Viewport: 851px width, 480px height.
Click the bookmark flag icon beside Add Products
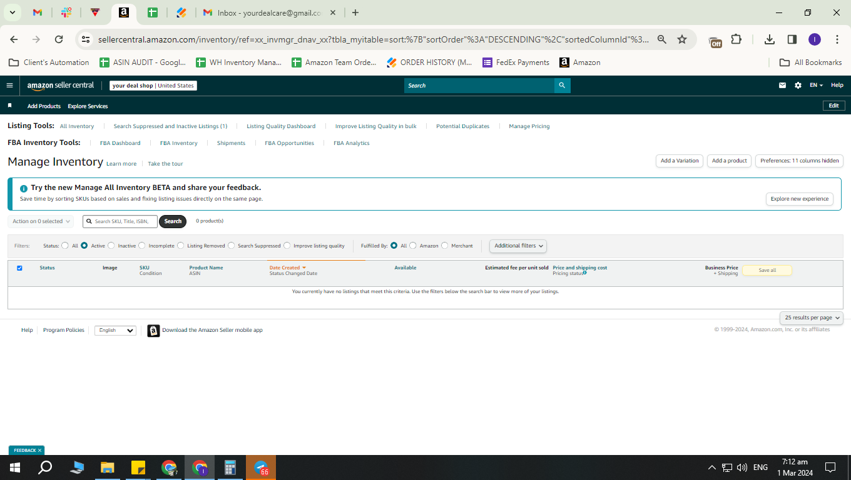[9, 106]
